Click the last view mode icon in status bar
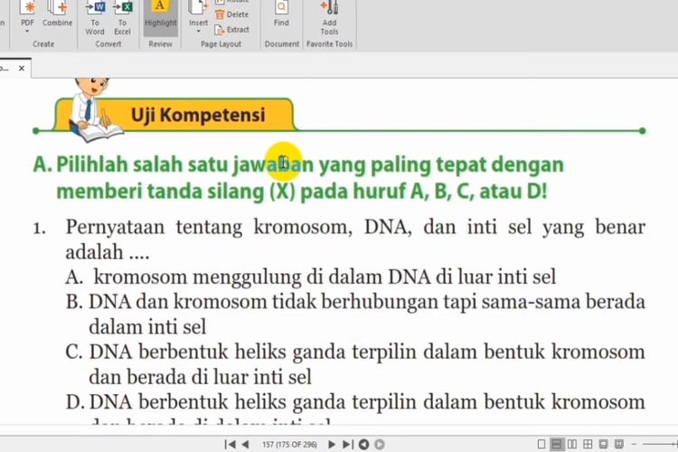This screenshot has width=678, height=452. point(619,444)
